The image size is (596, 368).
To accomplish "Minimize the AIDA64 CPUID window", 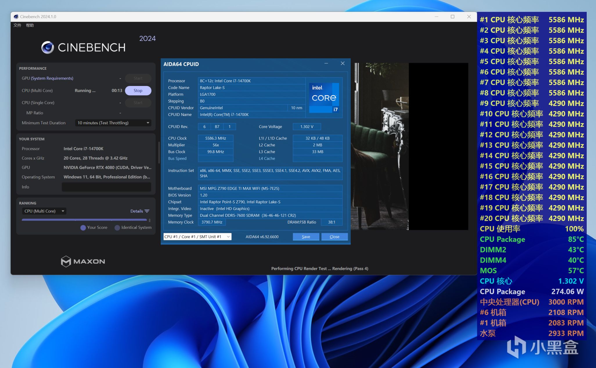I will [326, 63].
